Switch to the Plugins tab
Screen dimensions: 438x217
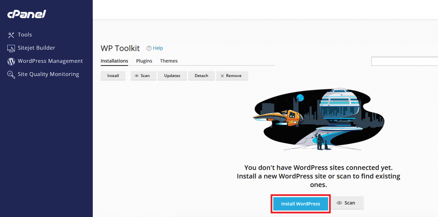point(144,61)
